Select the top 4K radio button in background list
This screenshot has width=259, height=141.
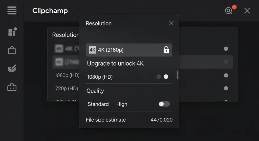pyautogui.click(x=226, y=49)
